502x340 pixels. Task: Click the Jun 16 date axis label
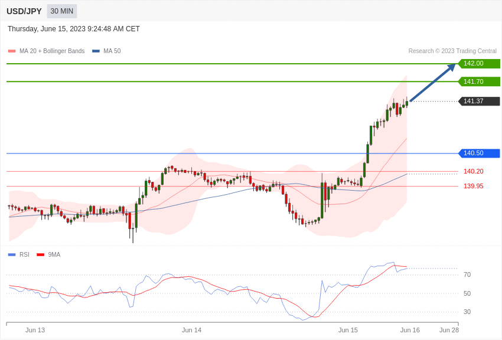point(410,330)
